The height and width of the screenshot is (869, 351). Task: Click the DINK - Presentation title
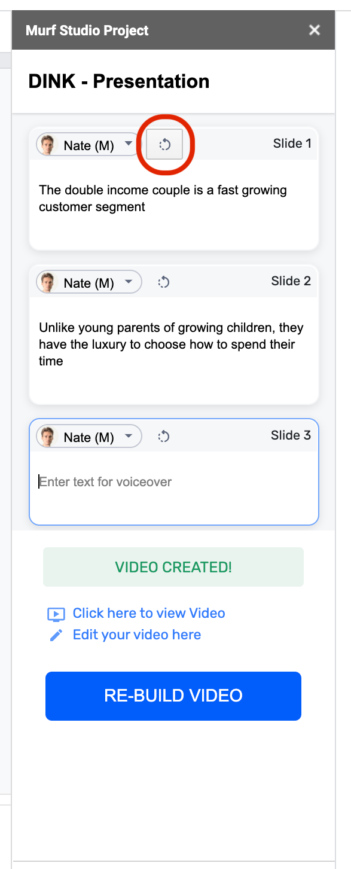click(x=119, y=81)
